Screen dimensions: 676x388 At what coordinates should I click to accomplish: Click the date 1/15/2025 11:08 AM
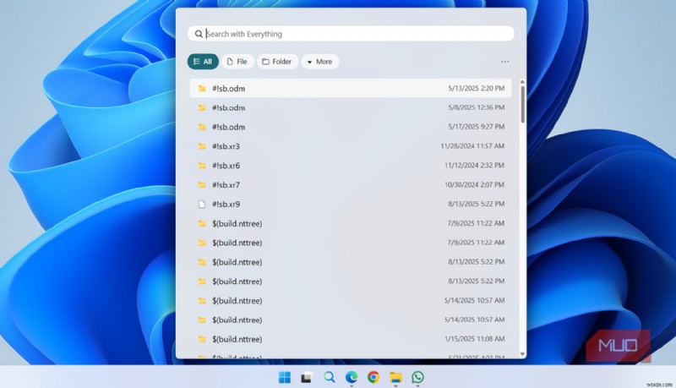[474, 339]
